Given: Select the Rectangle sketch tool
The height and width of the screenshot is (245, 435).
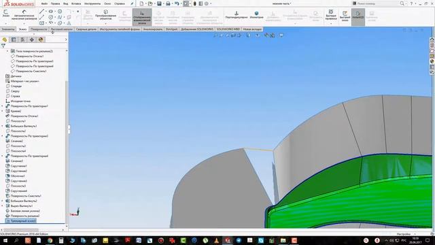Looking at the screenshot, I should coord(41,23).
